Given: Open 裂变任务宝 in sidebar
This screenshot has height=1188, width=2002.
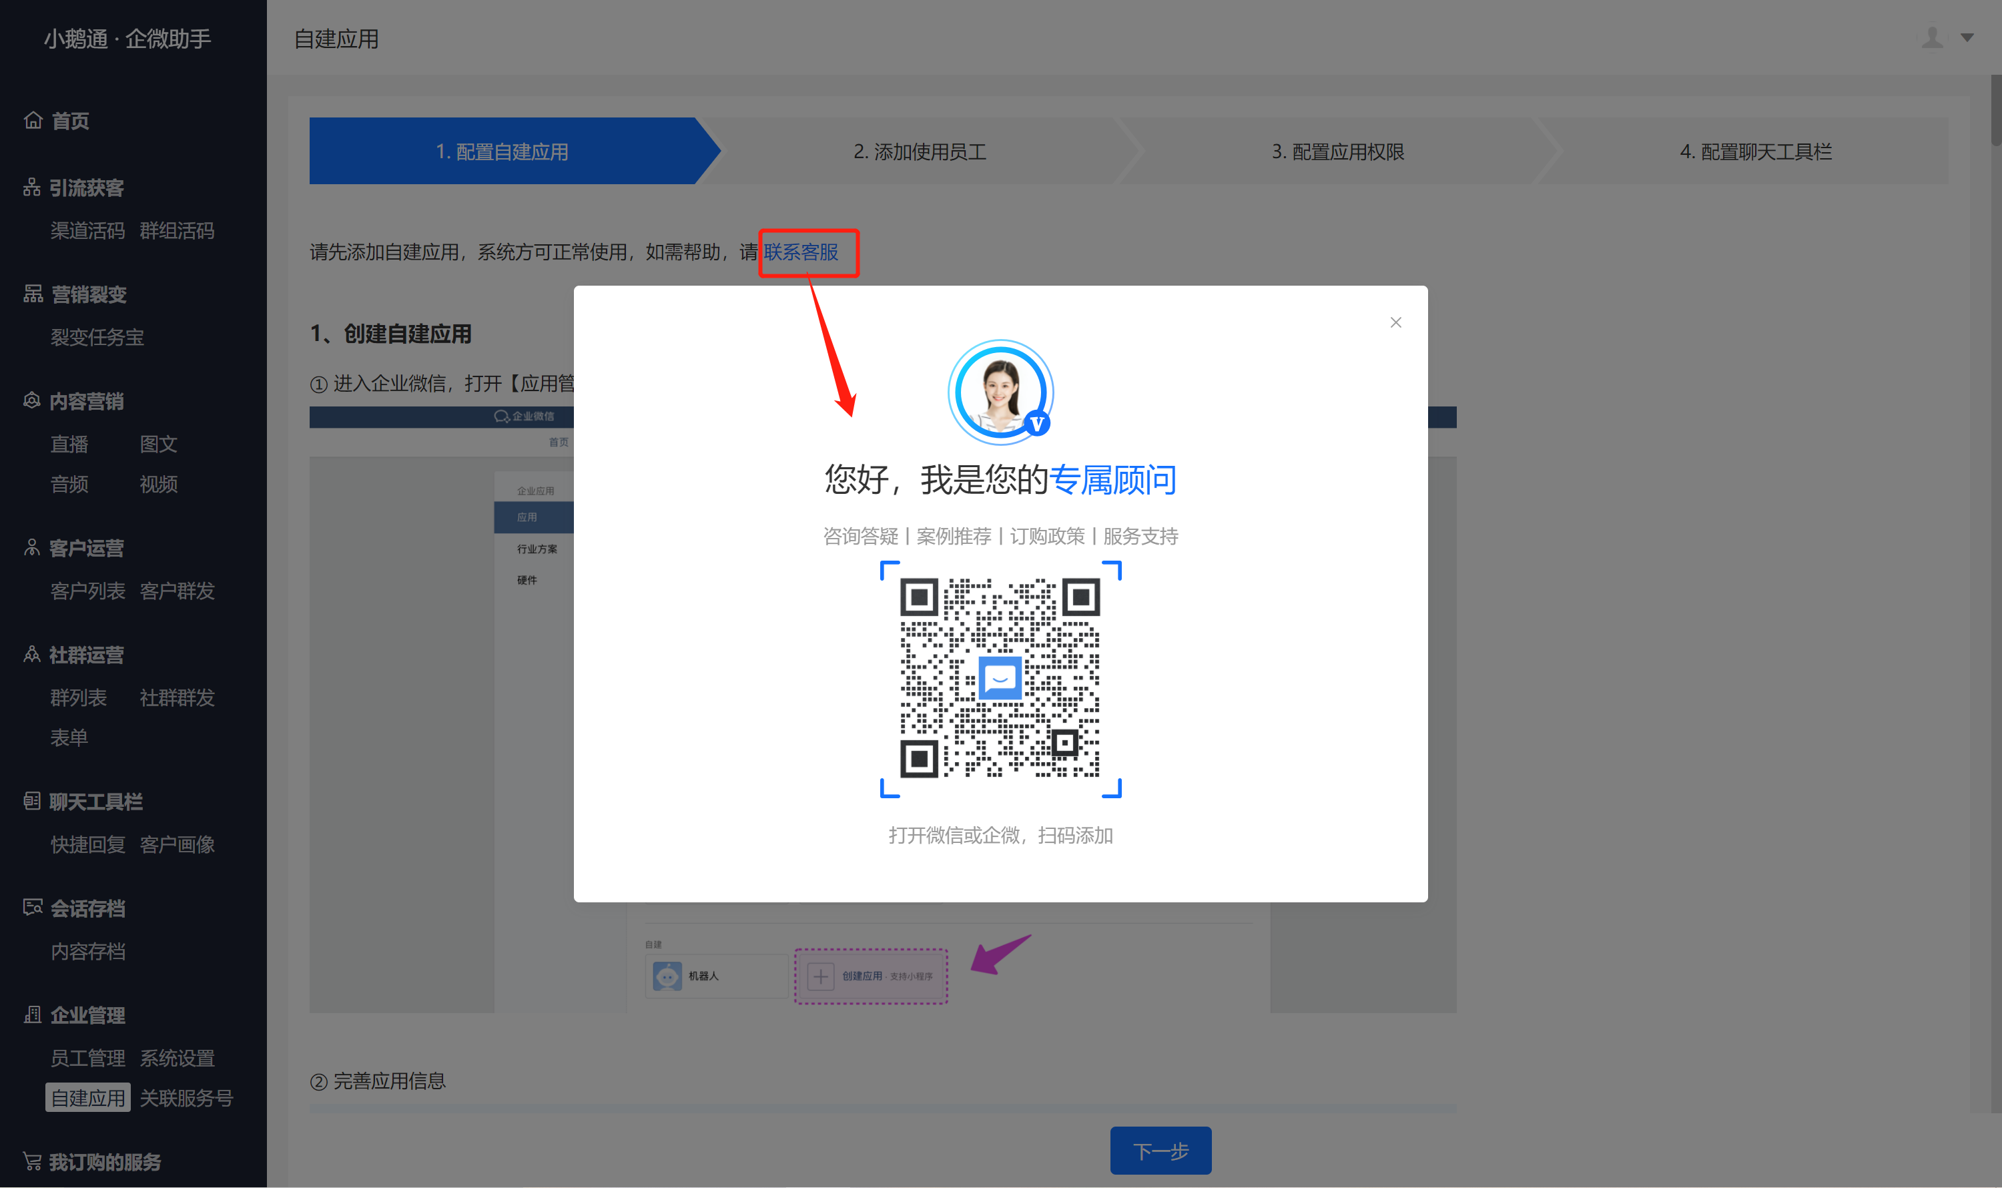Looking at the screenshot, I should [x=97, y=337].
